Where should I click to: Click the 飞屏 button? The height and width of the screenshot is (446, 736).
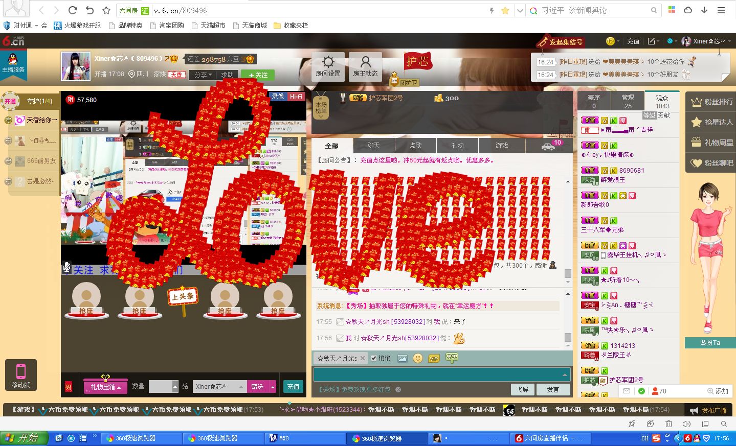coord(522,389)
